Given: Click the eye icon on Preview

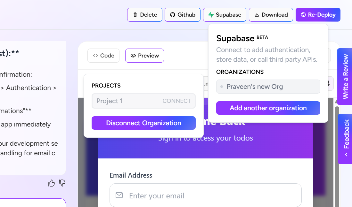Looking at the screenshot, I should pyautogui.click(x=133, y=56).
